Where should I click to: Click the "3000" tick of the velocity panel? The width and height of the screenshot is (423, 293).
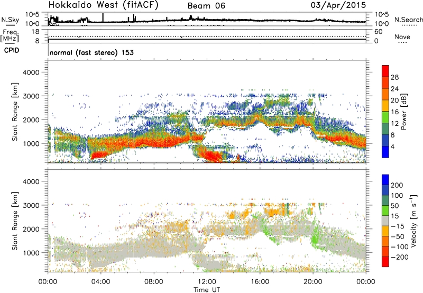(x=31, y=205)
